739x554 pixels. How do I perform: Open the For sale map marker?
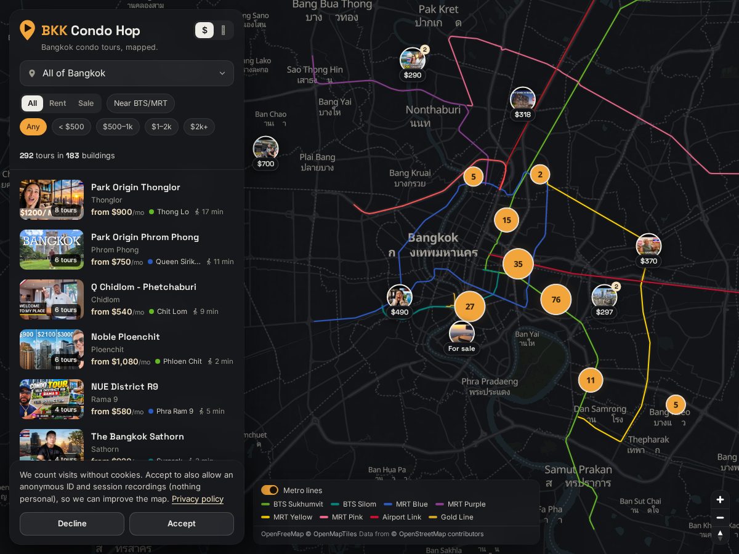(x=462, y=338)
